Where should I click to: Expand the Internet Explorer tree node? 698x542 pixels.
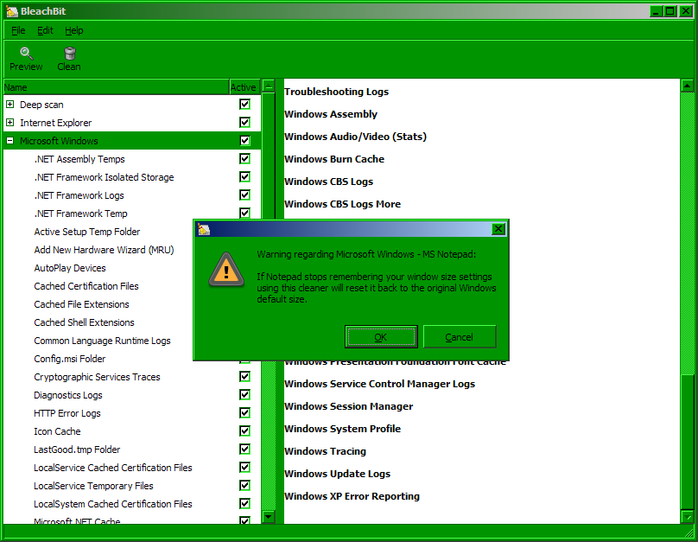[10, 123]
